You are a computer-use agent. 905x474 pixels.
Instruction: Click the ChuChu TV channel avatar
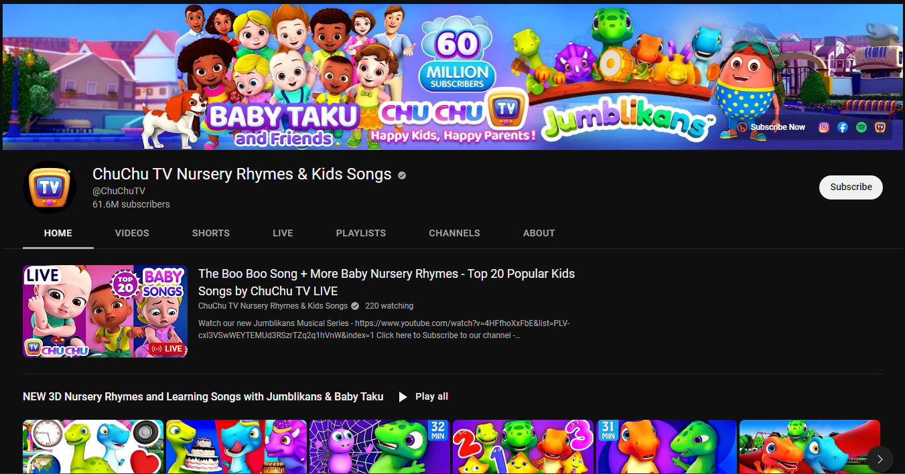[49, 188]
